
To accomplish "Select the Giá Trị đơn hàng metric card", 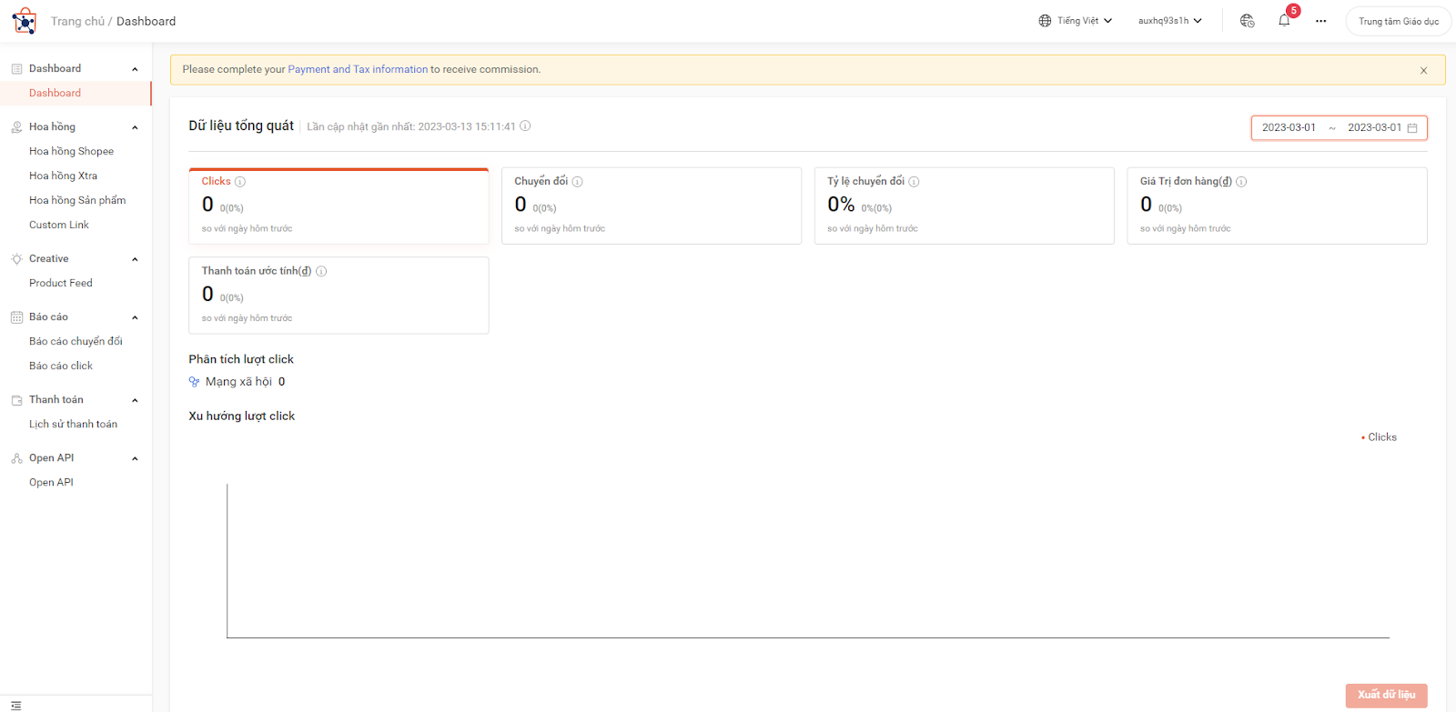I will 1277,206.
